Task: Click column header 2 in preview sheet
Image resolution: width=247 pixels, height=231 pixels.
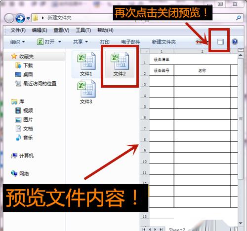Action: click(202, 51)
